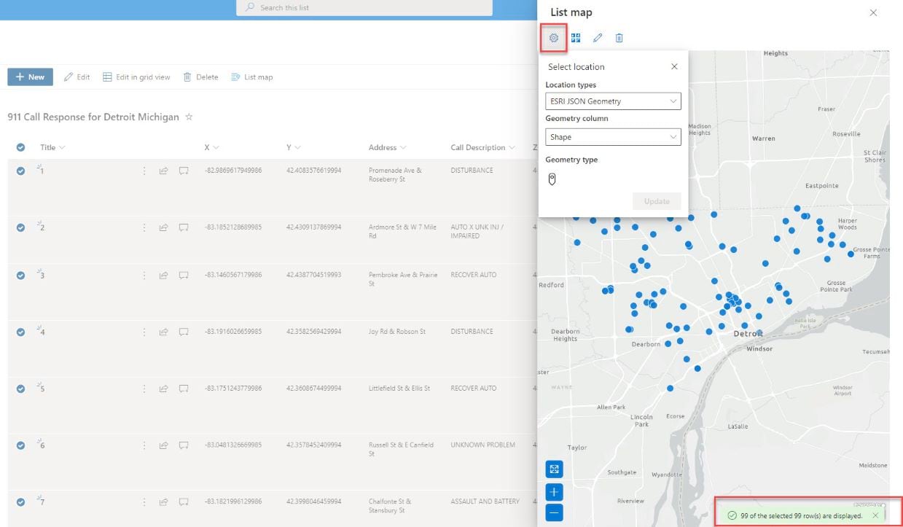Favorite the list with the star icon
The width and height of the screenshot is (903, 527).
pyautogui.click(x=189, y=117)
